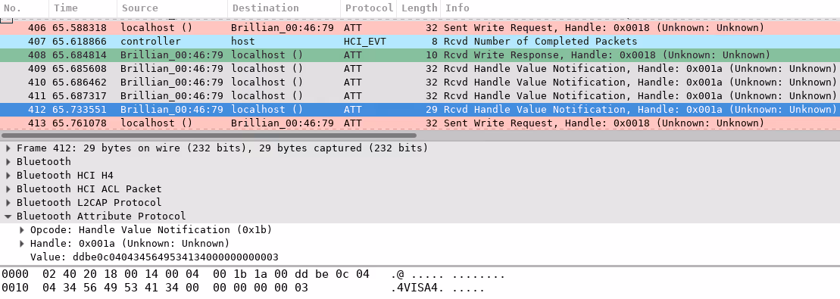Click hex offset 0000 row bytes
Screen dimensions: 840x299
click(206, 274)
